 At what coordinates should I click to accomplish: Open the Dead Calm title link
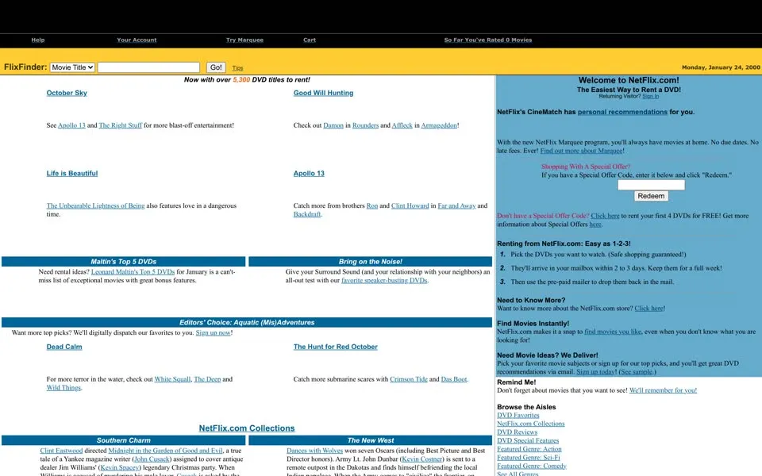pos(64,347)
